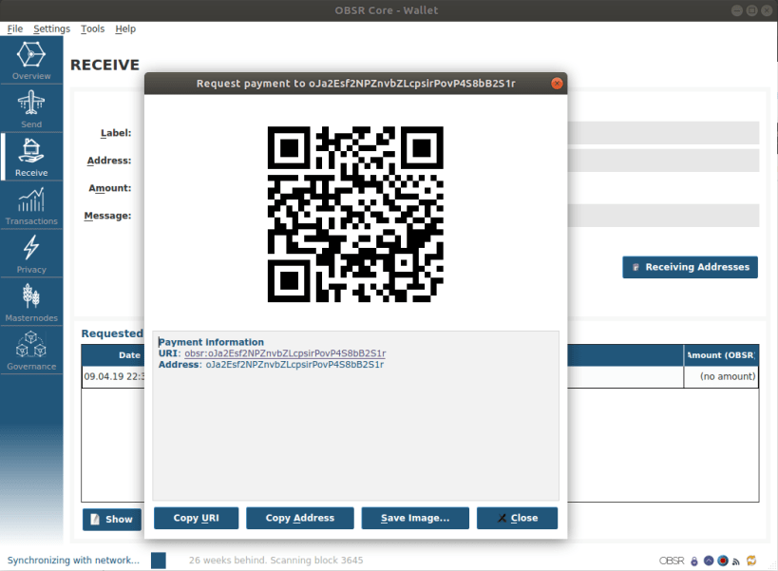Click the Amount (OBSR) column header

721,355
